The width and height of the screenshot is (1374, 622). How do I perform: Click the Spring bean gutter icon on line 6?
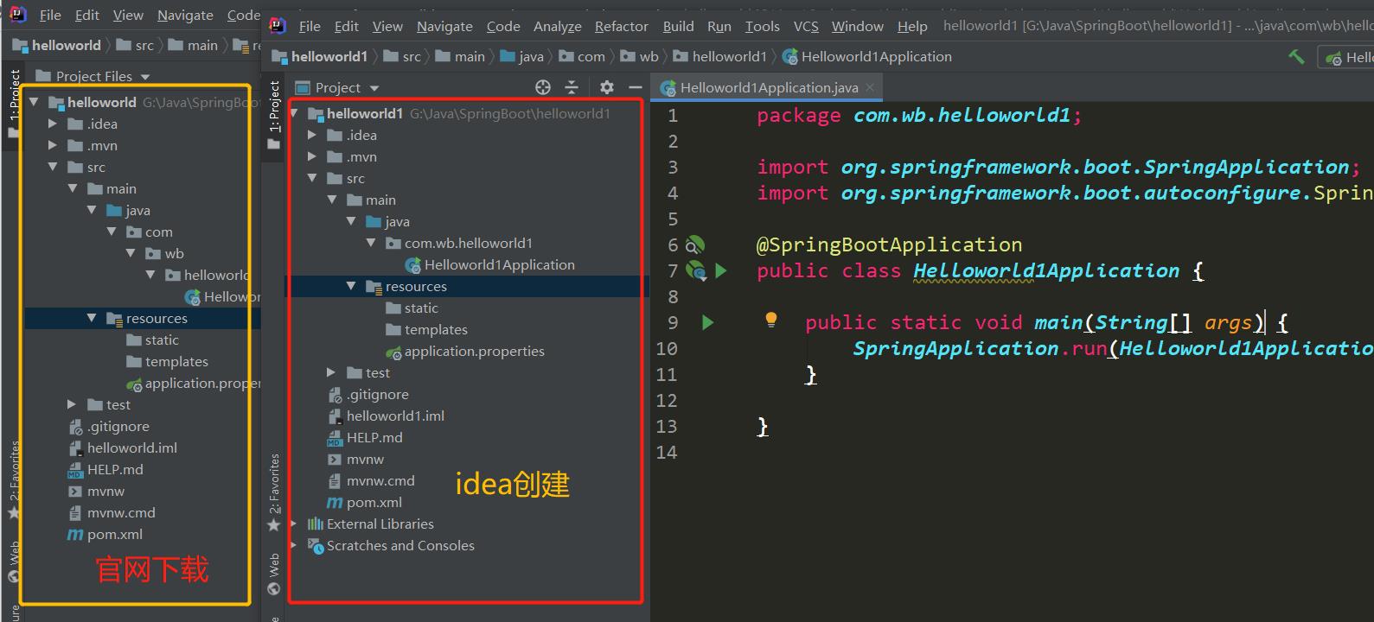pos(695,245)
